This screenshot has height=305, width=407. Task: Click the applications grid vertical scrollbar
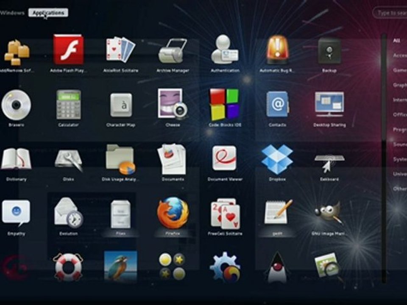(x=384, y=158)
